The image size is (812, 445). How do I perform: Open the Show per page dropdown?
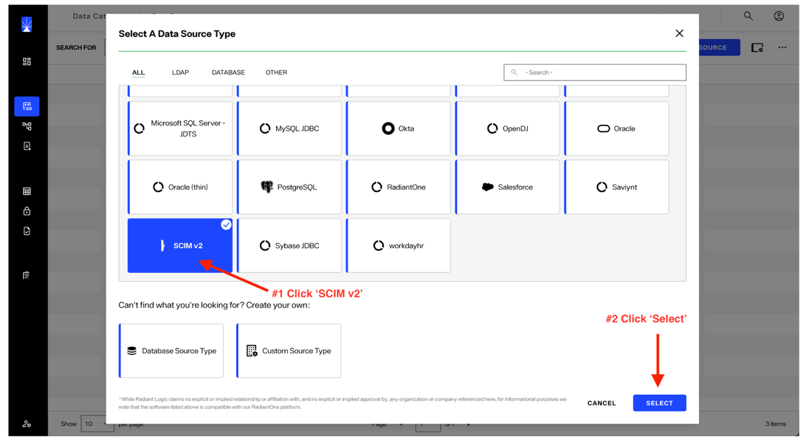(x=97, y=424)
